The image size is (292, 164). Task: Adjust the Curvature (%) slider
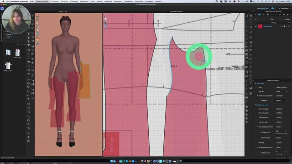coord(281,133)
